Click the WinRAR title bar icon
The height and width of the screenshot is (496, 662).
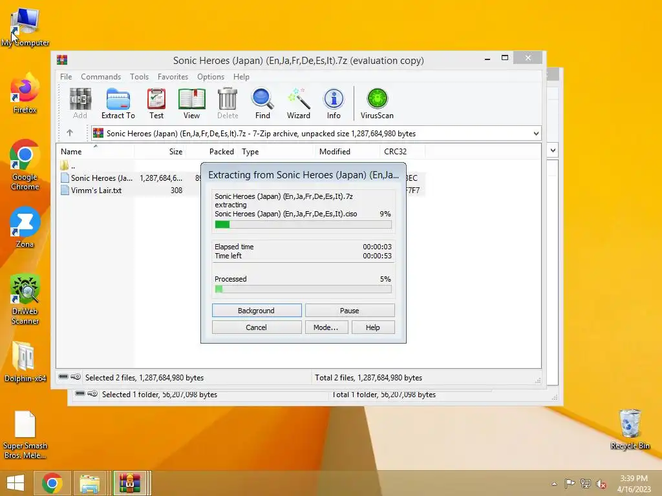(62, 59)
